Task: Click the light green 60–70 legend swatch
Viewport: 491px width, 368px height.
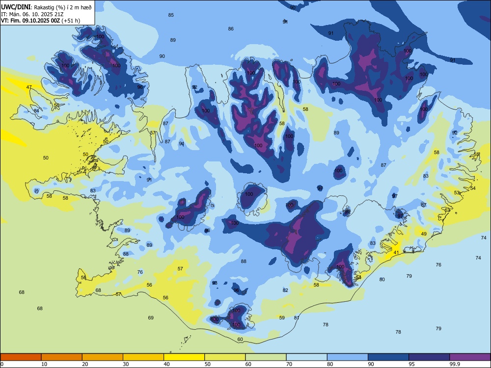Action: click(x=266, y=357)
